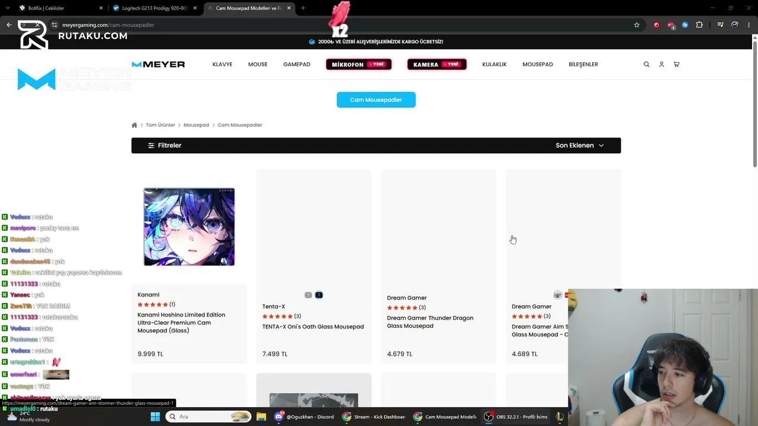
Task: Open OBS from the taskbar
Action: pos(516,417)
